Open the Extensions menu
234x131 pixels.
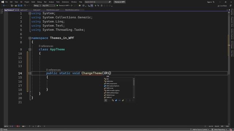point(65,2)
